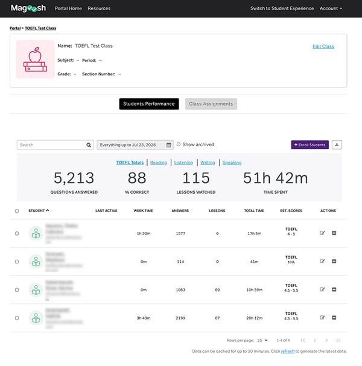362x366 pixels.
Task: Click the Lessons column header
Action: [x=217, y=211]
